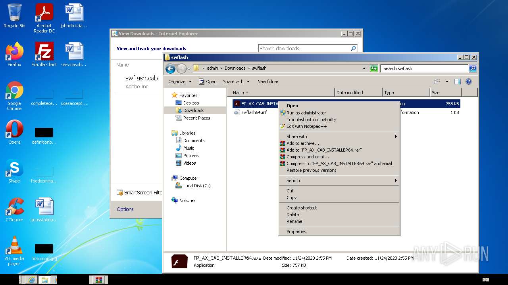The height and width of the screenshot is (285, 508).
Task: Select Network in navigation pane
Action: (184, 201)
